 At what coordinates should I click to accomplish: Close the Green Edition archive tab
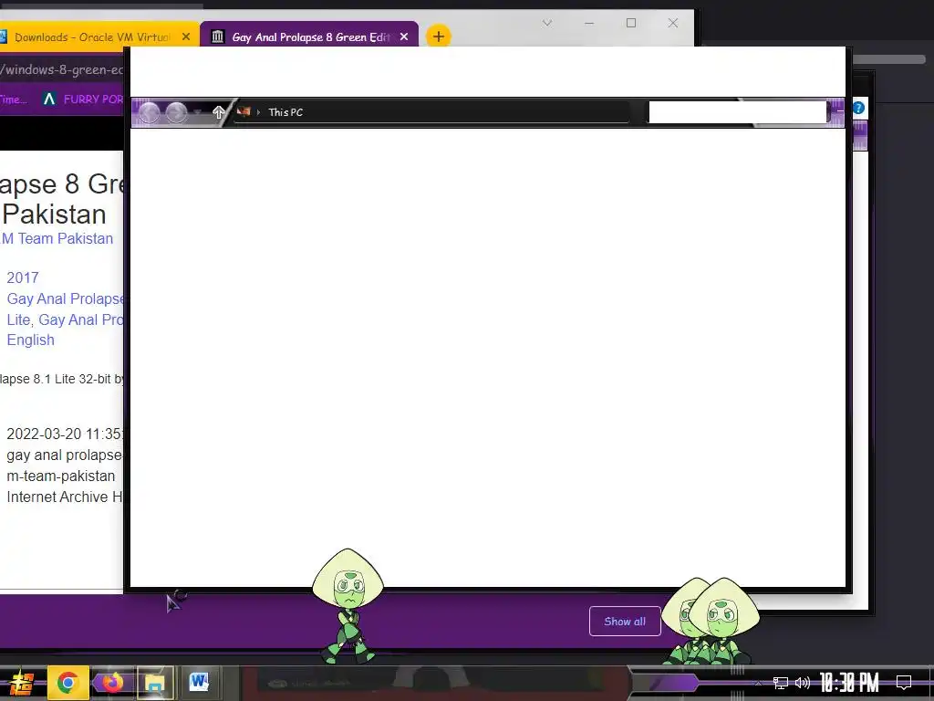tap(404, 37)
